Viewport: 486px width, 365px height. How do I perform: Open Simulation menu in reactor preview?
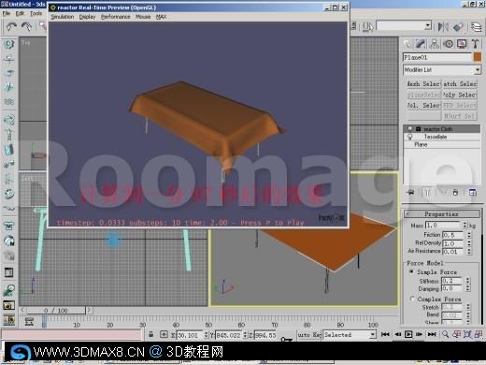(x=63, y=17)
